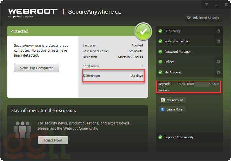Open Privacy Protection gear settings
This screenshot has height=161, width=231.
(218, 41)
